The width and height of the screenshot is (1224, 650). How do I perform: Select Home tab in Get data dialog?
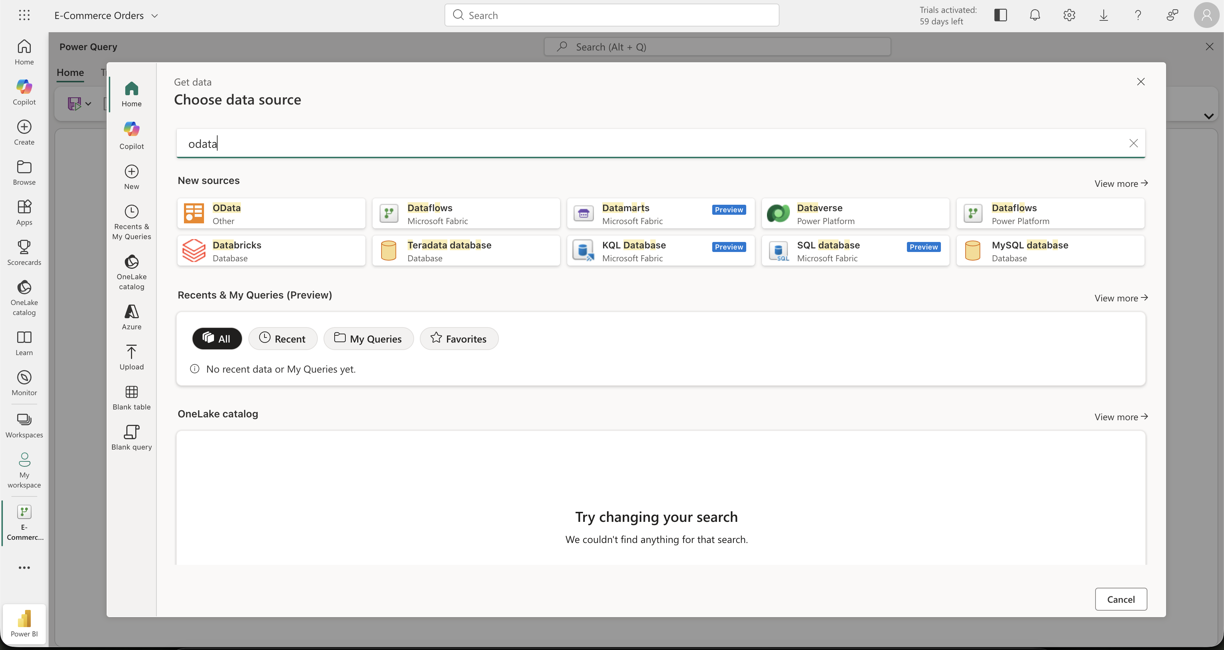point(132,94)
